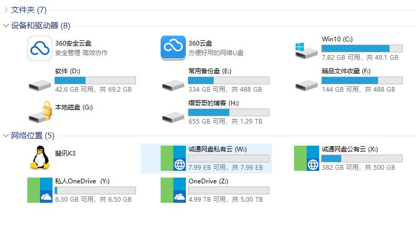Click the 设备和驱动器 group header text
Viewport: 420px width, 241px height.
pyautogui.click(x=35, y=26)
